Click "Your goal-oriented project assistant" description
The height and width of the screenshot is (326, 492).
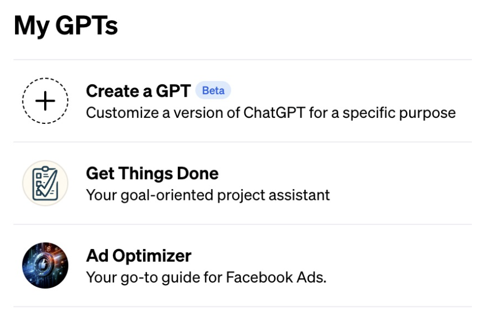click(208, 195)
